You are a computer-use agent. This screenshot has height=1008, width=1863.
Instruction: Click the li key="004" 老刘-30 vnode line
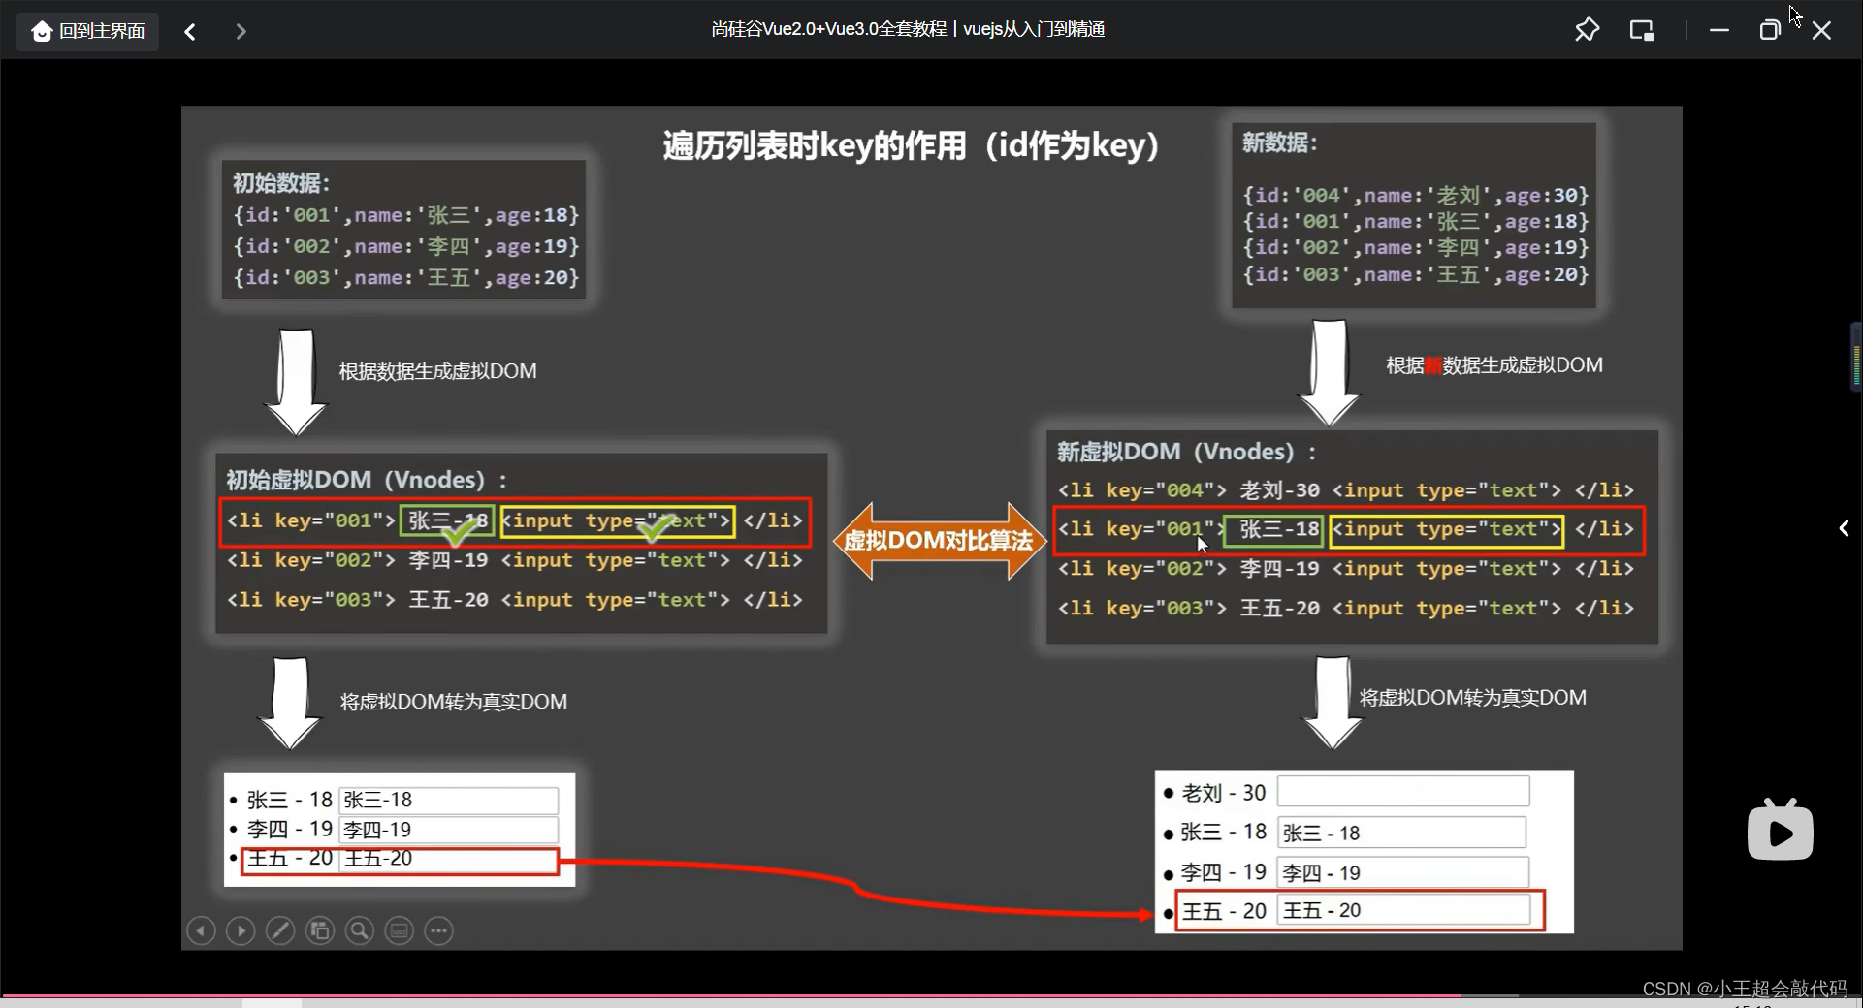click(x=1345, y=490)
